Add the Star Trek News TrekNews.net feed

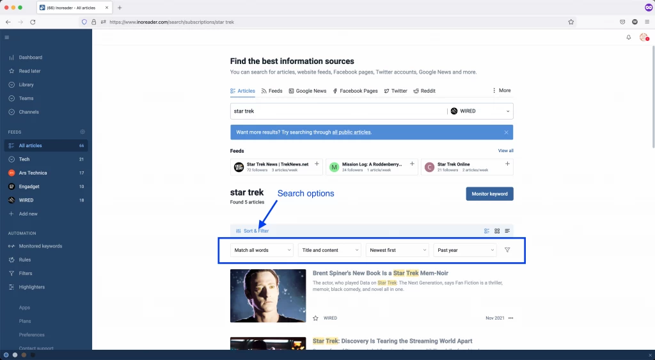coord(317,164)
